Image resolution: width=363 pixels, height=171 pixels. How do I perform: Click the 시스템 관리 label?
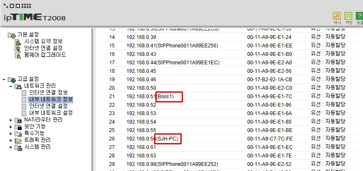coord(37,147)
